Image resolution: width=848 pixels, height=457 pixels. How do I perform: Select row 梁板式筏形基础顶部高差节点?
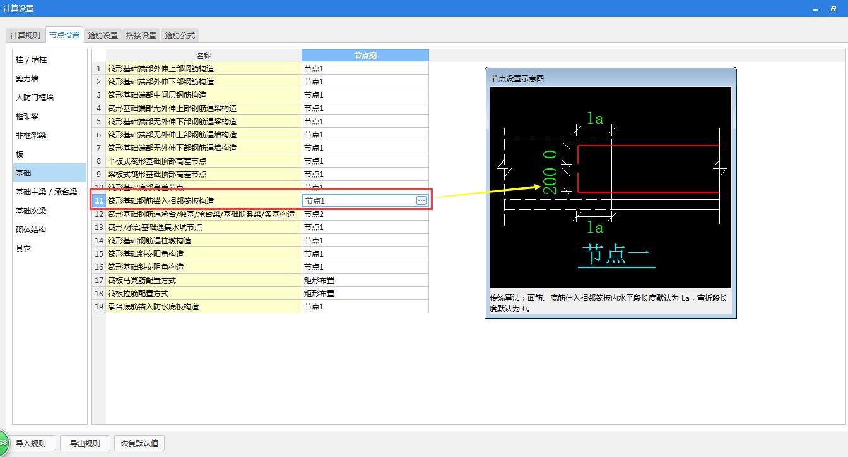point(203,174)
